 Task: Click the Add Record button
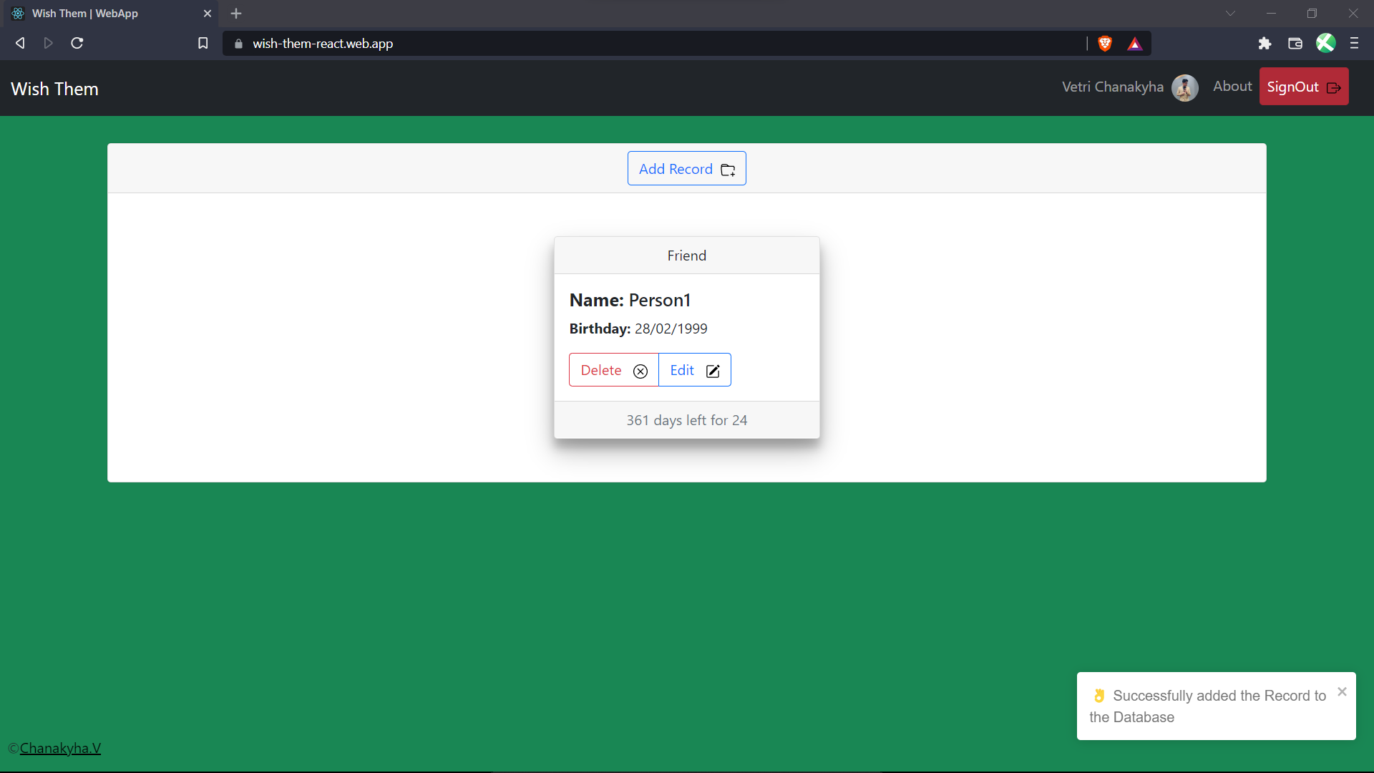(x=686, y=168)
